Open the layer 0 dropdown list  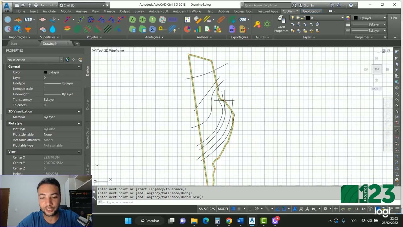point(342,18)
